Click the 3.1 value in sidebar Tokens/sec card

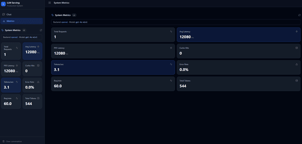coord(7,87)
